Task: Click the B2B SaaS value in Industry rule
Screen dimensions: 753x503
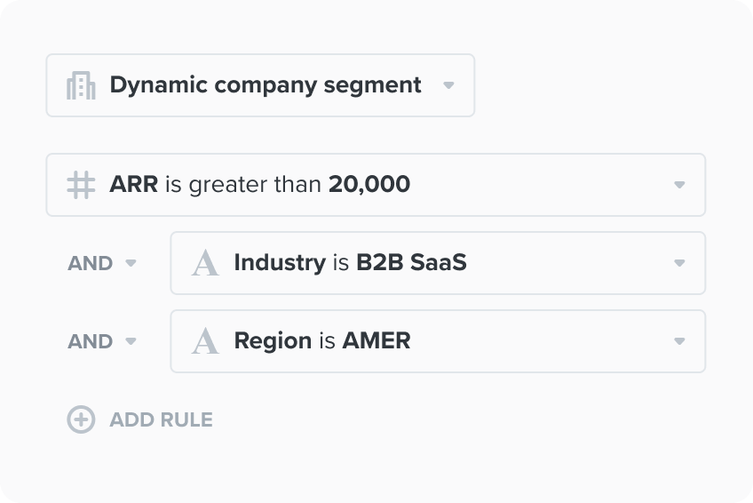Action: (411, 262)
